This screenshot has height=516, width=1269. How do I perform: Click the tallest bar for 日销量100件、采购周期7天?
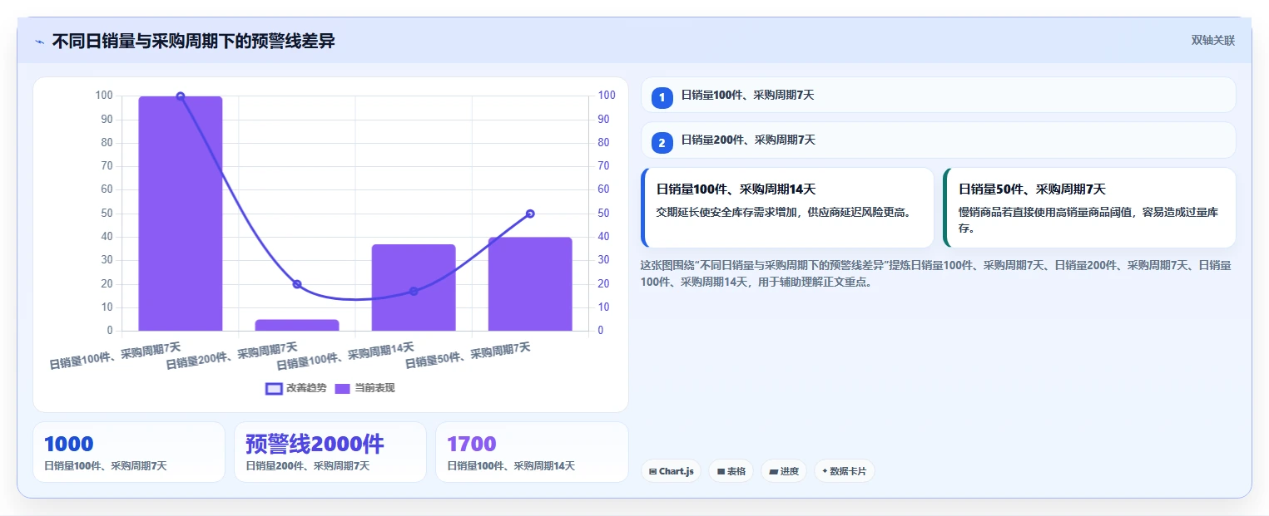click(181, 214)
